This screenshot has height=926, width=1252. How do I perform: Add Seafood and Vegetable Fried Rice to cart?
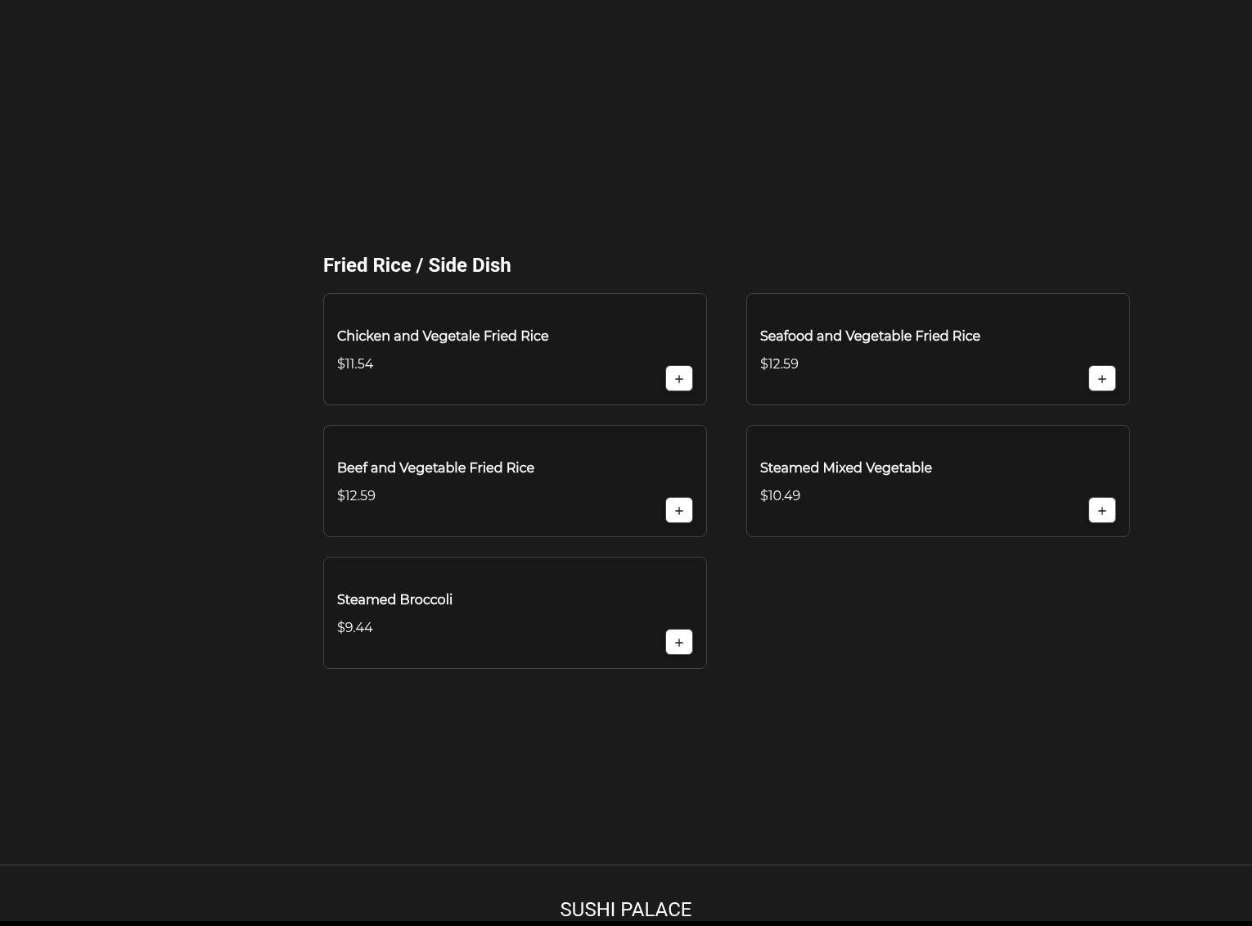(1101, 378)
